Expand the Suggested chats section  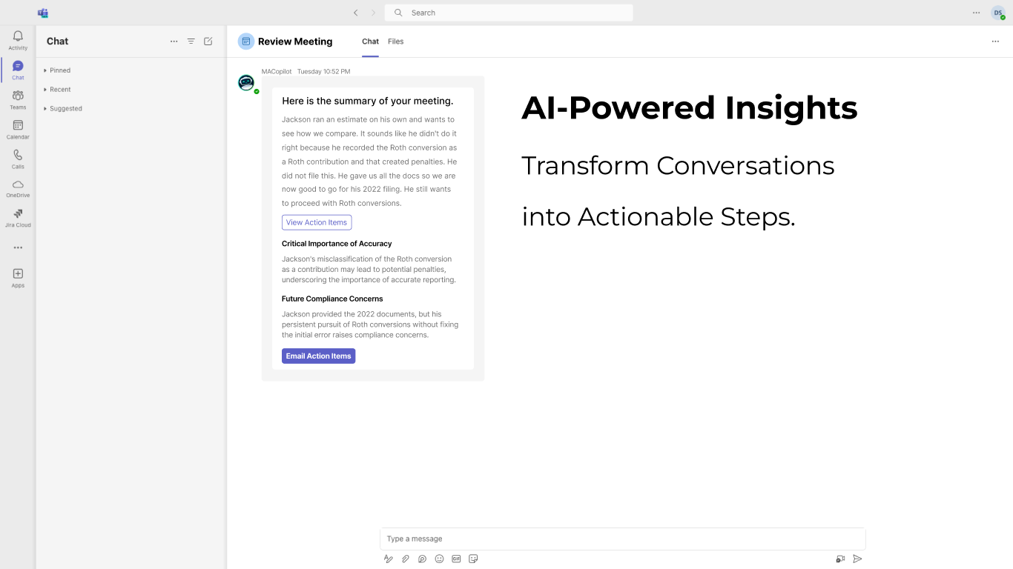pyautogui.click(x=64, y=109)
